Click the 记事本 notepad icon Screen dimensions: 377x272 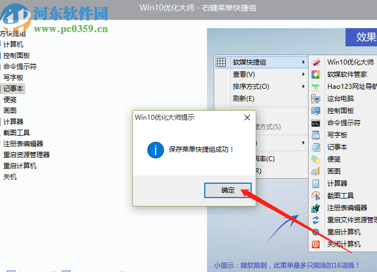[316, 147]
